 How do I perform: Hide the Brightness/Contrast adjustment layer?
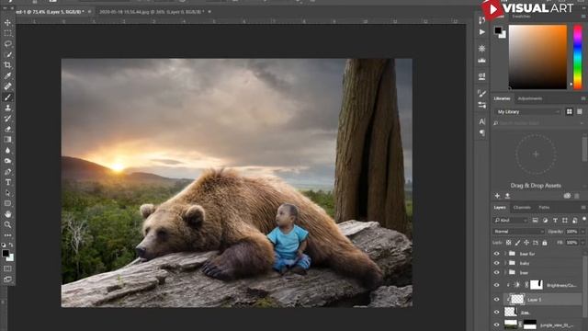point(496,285)
